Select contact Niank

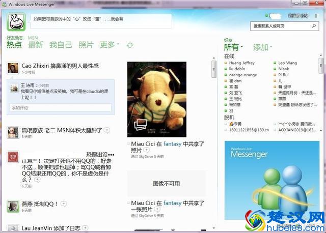pos(284,69)
